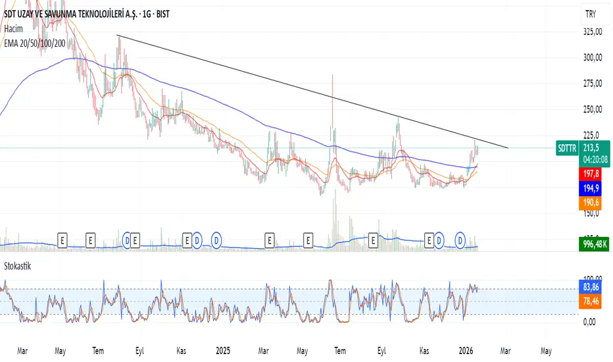This screenshot has height=362, width=613.
Task: Open the E earnings marker above Kas 2024
Action: point(187,240)
